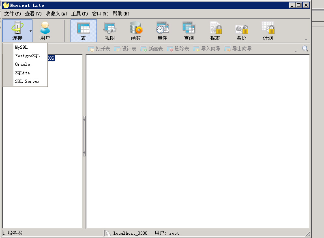Click the locked 计划 schedule icon
The height and width of the screenshot is (238, 324).
point(268,31)
